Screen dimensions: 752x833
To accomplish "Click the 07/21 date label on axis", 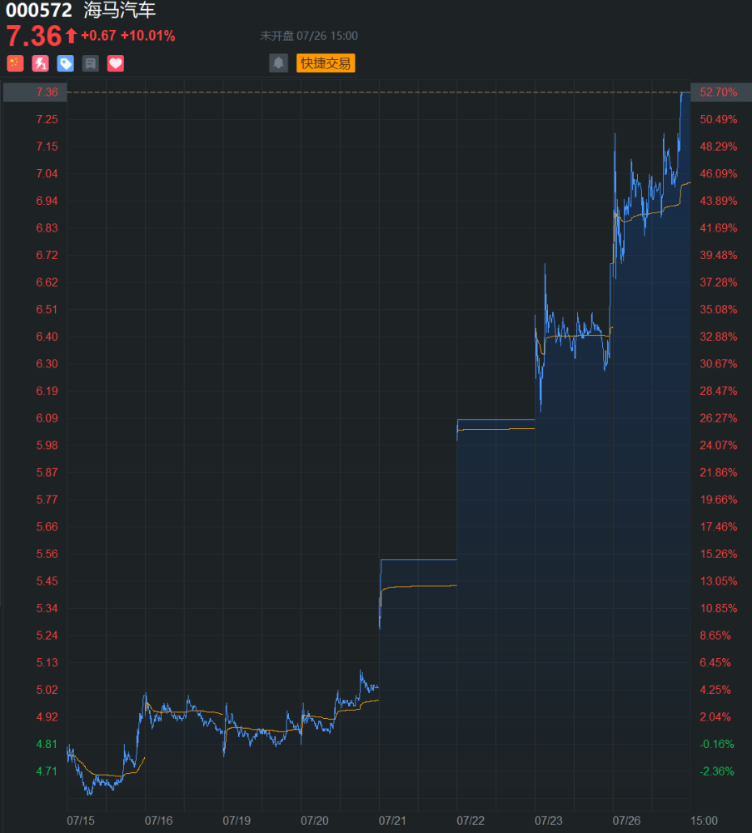I will pyautogui.click(x=392, y=821).
